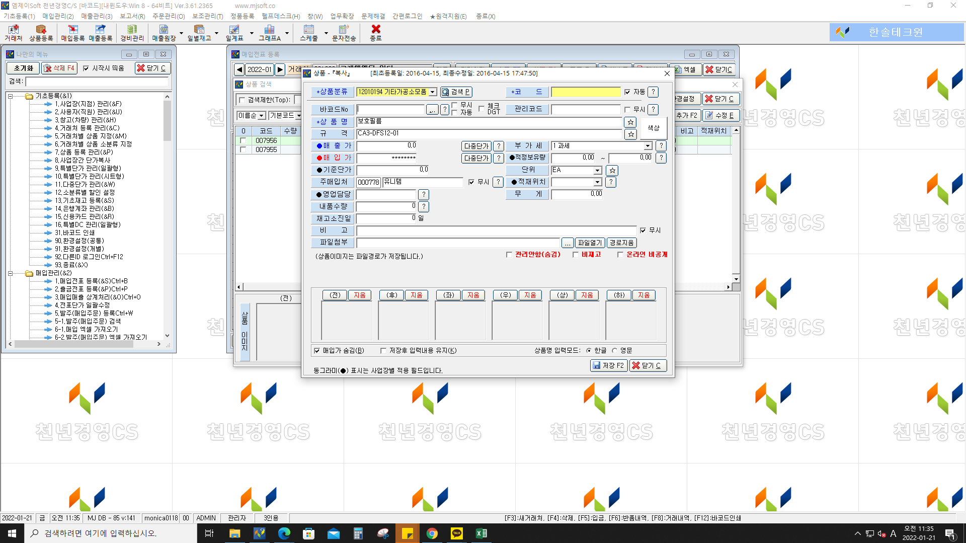Screen dimensions: 966x543
Task: Open the 매출원장 toolbar icon
Action: coord(164,33)
